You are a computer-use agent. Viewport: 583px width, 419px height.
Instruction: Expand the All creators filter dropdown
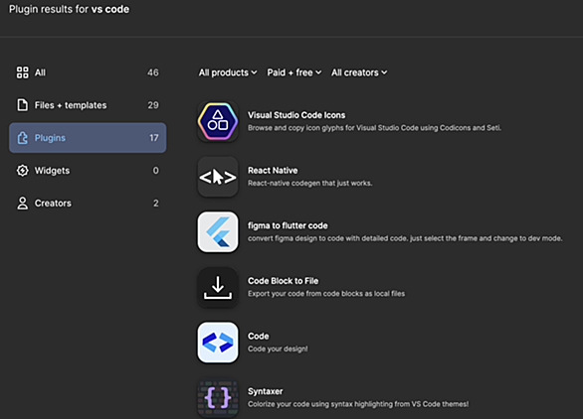tap(359, 72)
